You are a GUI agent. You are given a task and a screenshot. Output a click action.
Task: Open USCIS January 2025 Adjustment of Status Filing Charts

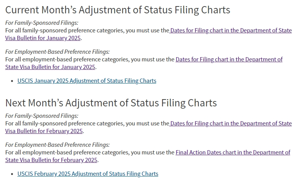(x=87, y=81)
